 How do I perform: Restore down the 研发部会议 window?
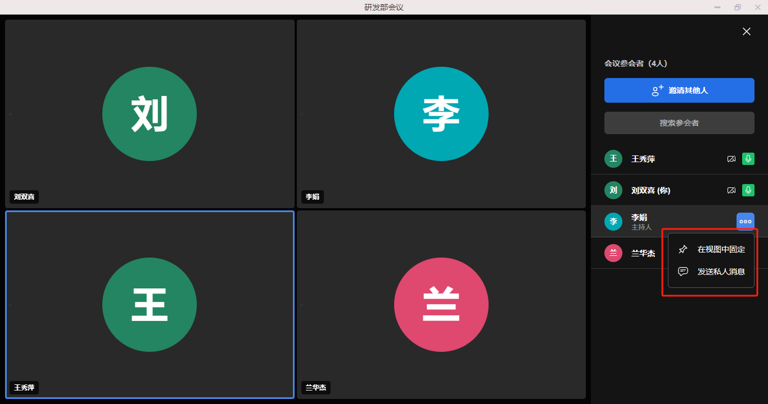(737, 7)
